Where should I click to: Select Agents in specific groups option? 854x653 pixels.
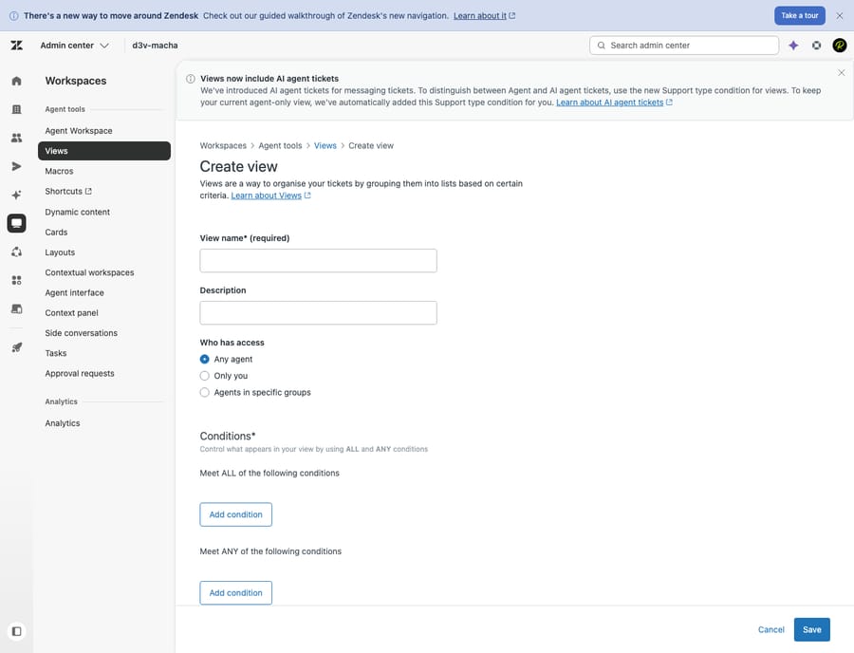(204, 393)
